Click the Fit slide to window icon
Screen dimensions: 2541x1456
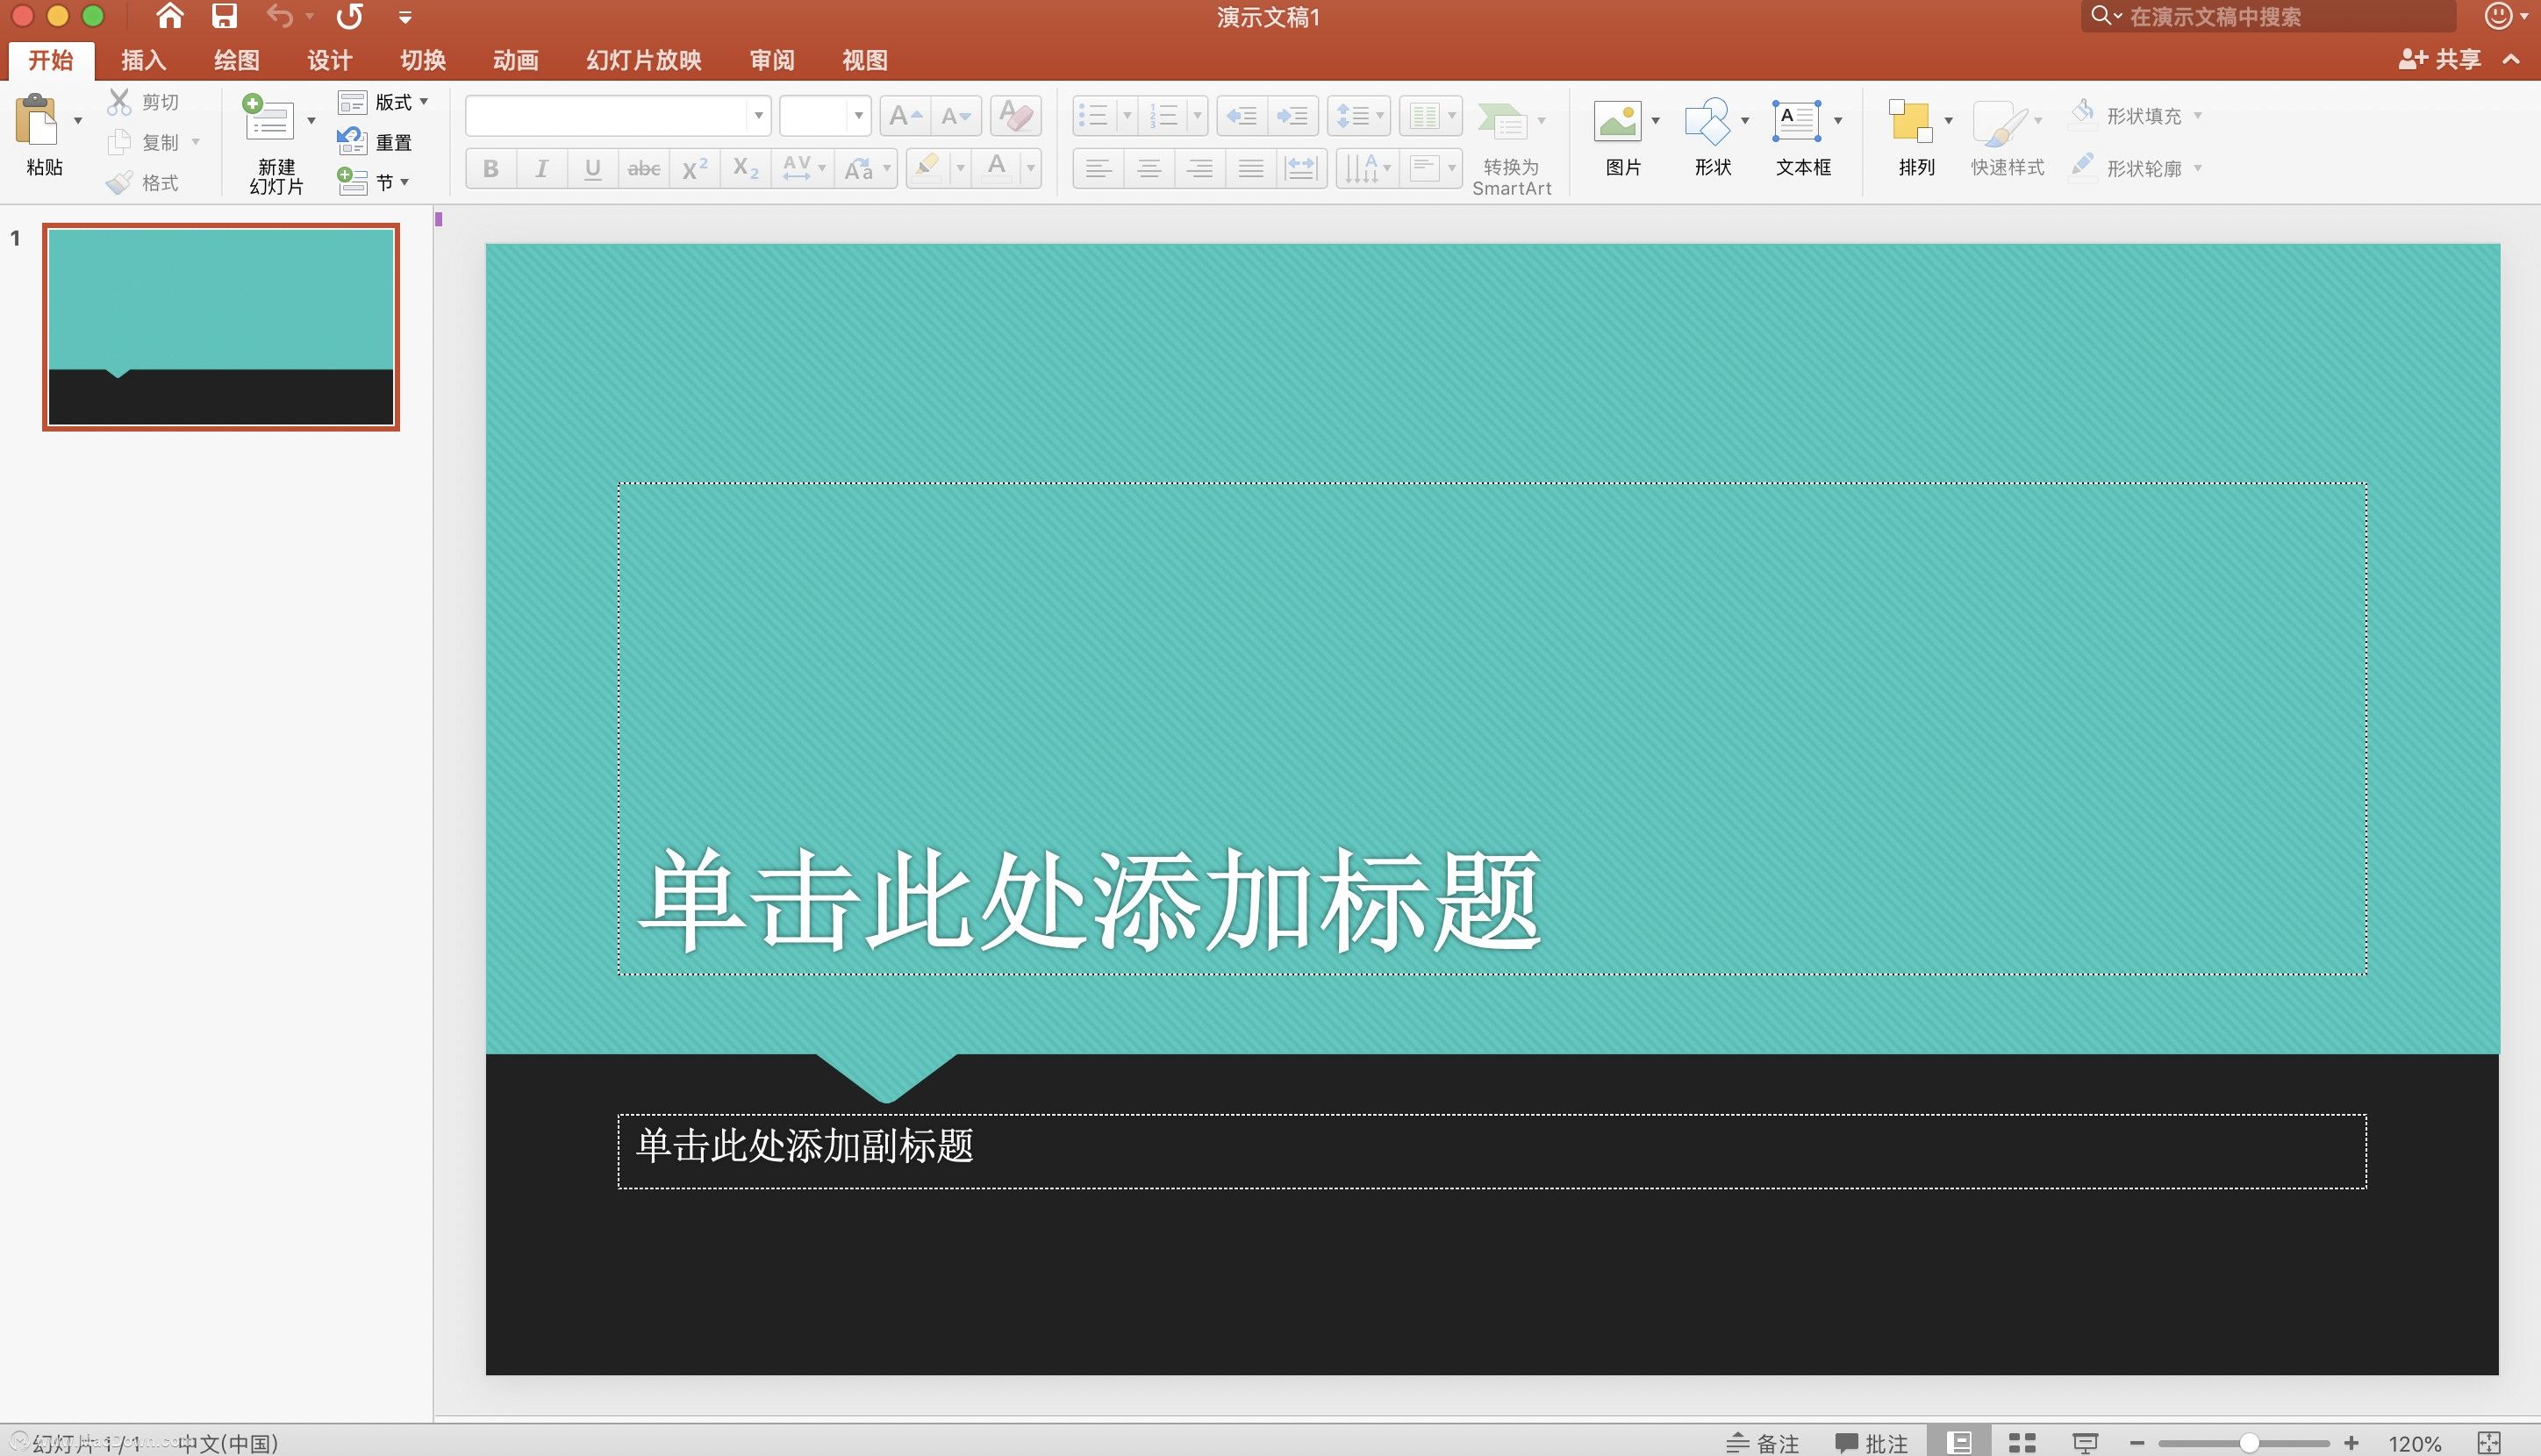2489,1443
